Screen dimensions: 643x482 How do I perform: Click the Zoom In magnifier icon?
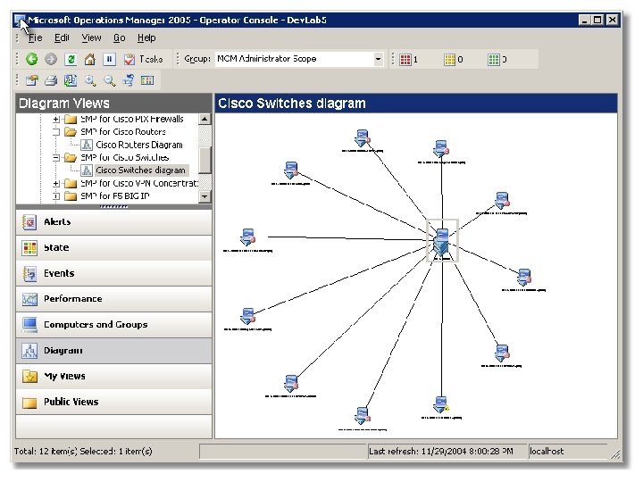point(90,80)
